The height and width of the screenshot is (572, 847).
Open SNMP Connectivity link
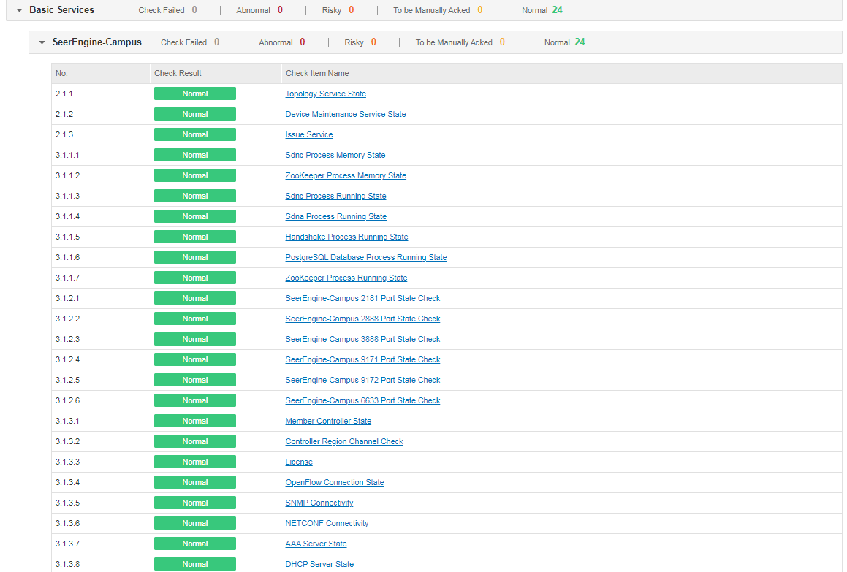coord(319,503)
